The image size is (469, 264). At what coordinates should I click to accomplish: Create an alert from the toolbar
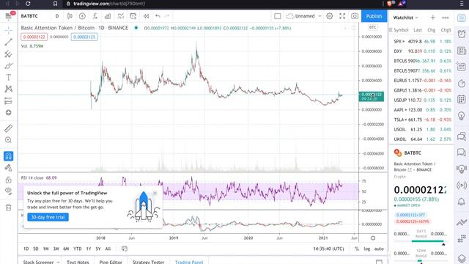tap(133, 16)
